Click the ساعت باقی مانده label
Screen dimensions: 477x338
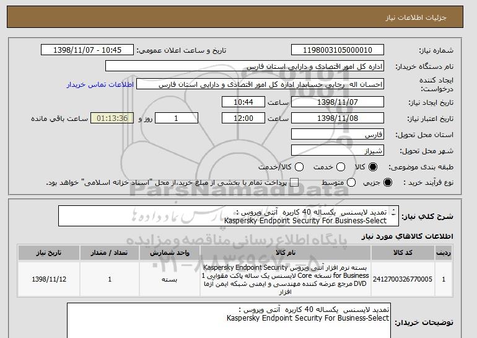click(x=59, y=118)
